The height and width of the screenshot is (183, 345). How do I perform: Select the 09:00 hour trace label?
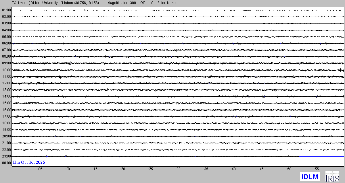point(6,63)
